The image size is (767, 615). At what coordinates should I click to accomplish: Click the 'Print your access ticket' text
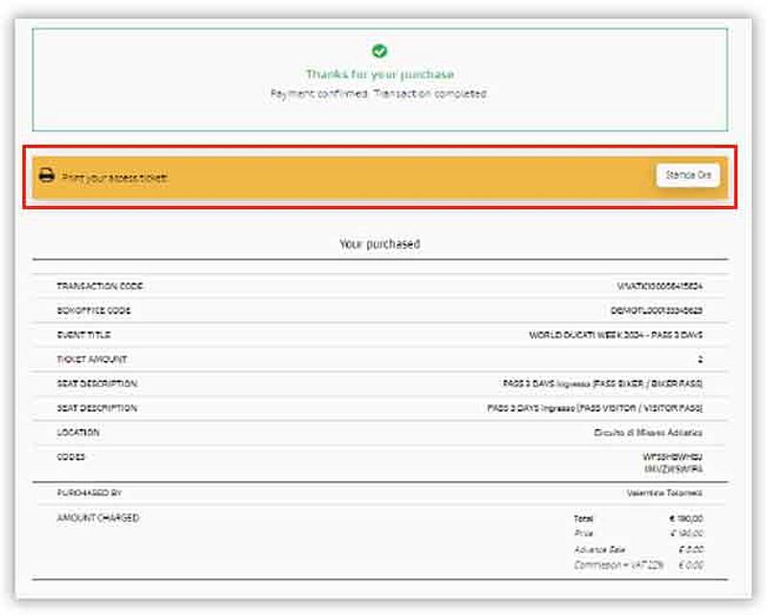pyautogui.click(x=114, y=177)
